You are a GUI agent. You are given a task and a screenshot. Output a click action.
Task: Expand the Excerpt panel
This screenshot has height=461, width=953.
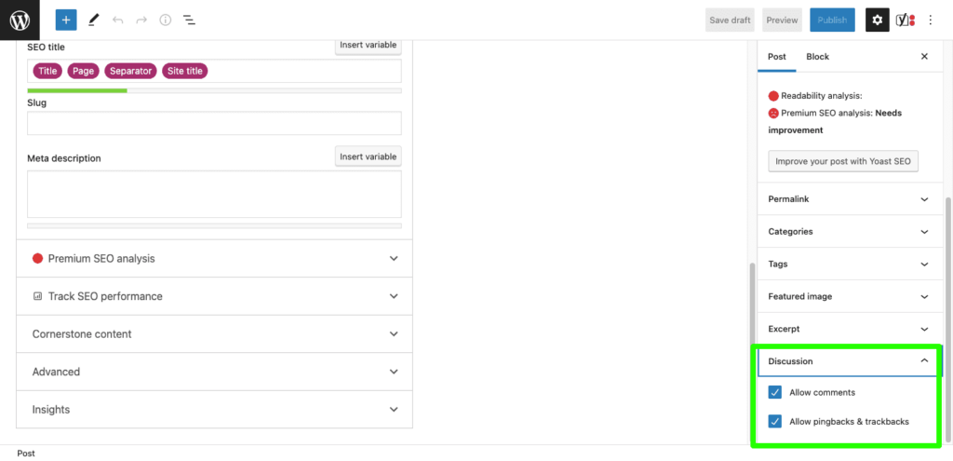pos(849,329)
